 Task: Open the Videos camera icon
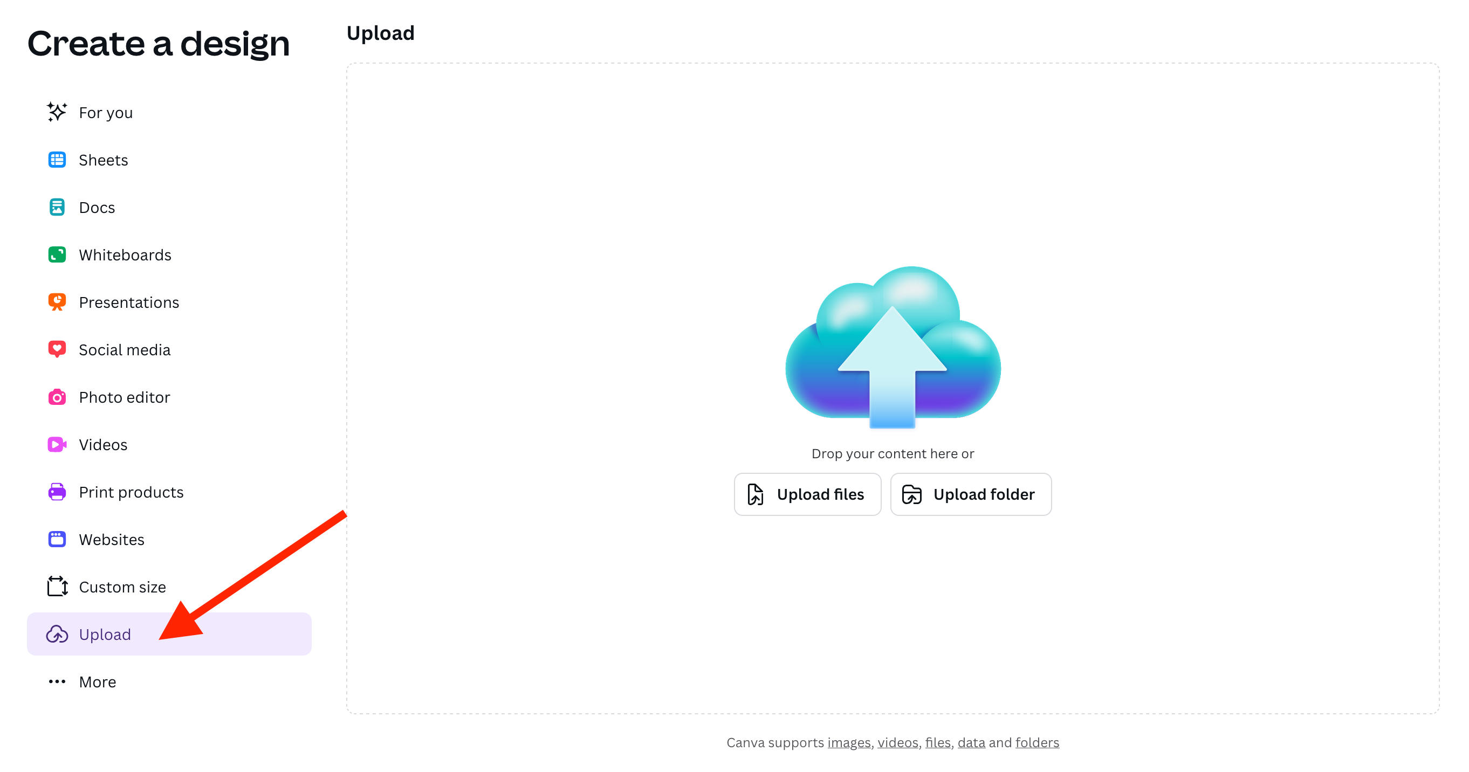pyautogui.click(x=57, y=444)
